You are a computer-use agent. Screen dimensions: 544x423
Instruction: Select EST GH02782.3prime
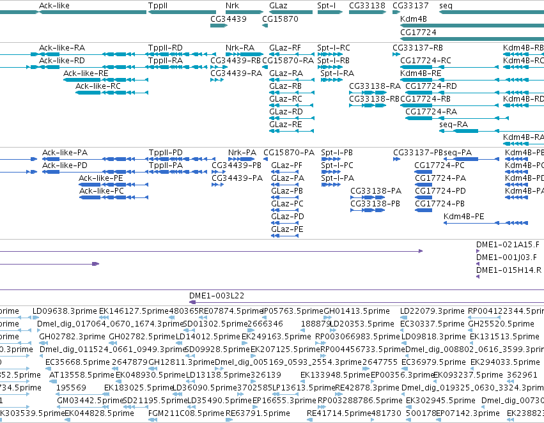coord(72,337)
